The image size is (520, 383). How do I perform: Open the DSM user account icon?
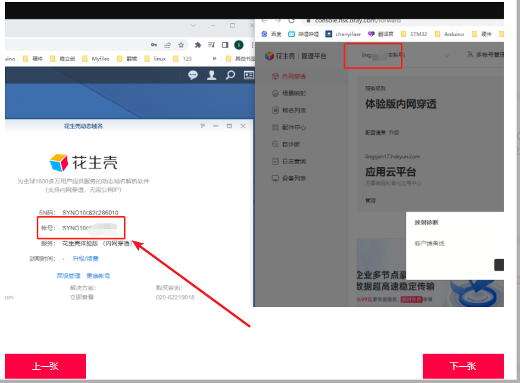coord(211,75)
